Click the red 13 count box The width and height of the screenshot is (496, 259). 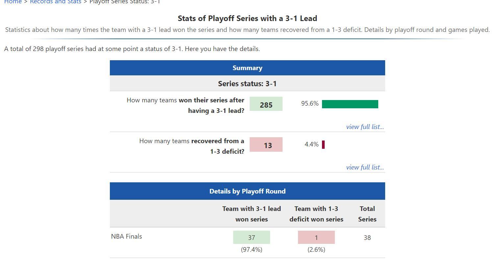click(266, 145)
